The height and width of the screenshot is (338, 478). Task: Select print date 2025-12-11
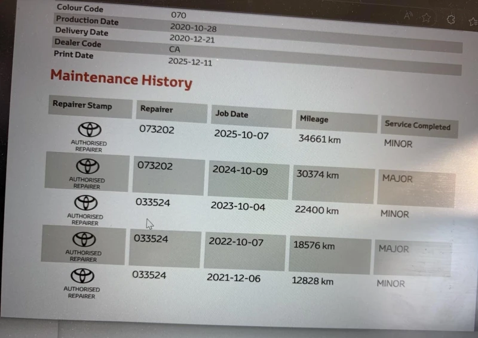(190, 62)
